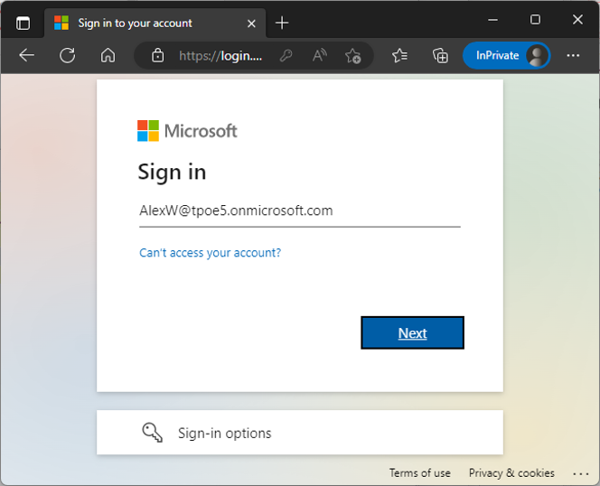This screenshot has height=486, width=600.
Task: Go to the Home page icon
Action: (x=108, y=56)
